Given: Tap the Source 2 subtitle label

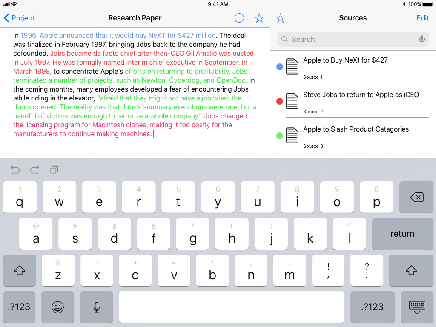Looking at the screenshot, I should click(313, 112).
